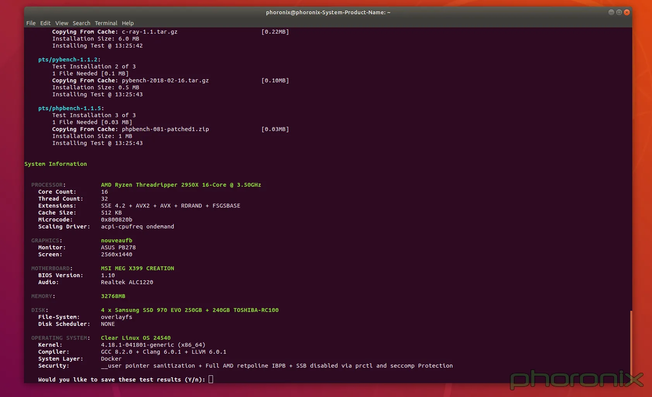Click the Test Installation 3 of 3 line

[x=94, y=115]
